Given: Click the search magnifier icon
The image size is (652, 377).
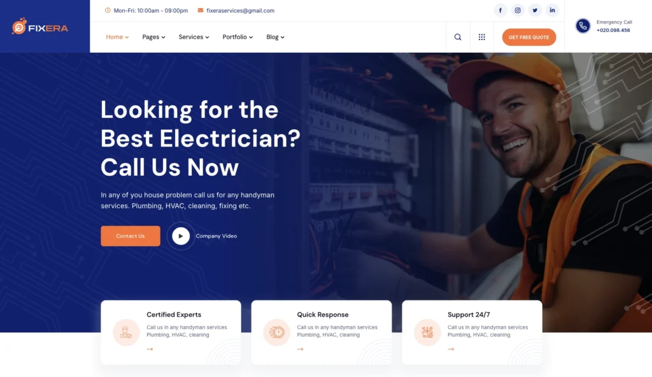Looking at the screenshot, I should 458,37.
